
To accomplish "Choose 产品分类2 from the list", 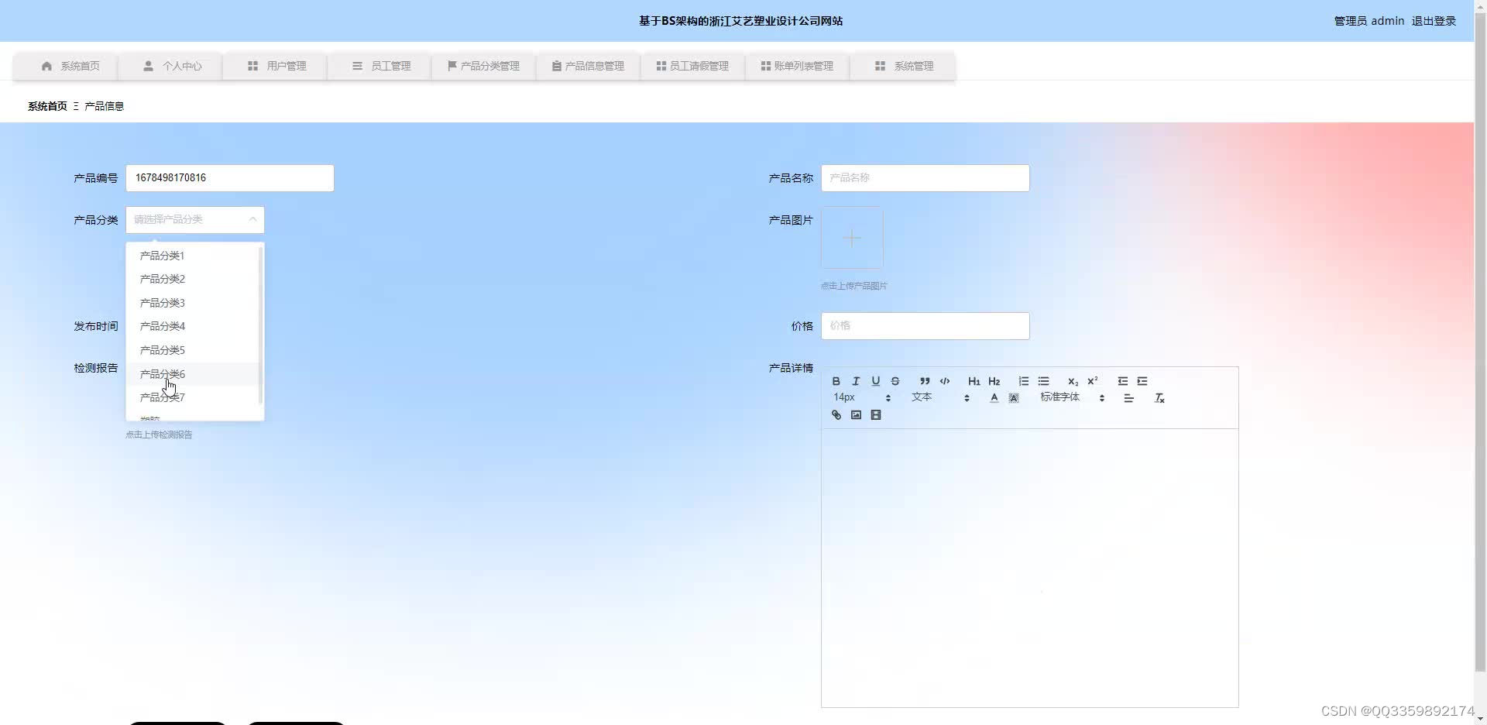I will (194, 279).
